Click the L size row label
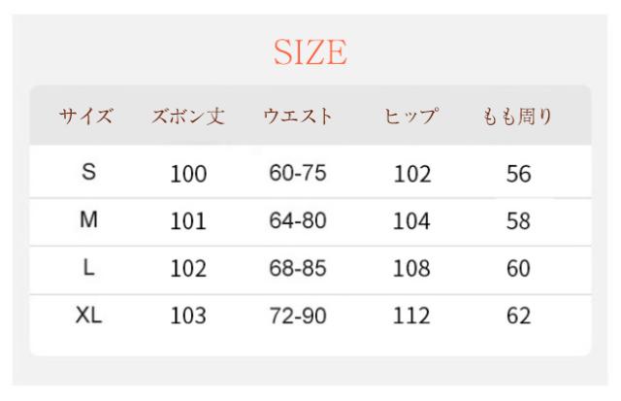The width and height of the screenshot is (621, 401). 88,268
